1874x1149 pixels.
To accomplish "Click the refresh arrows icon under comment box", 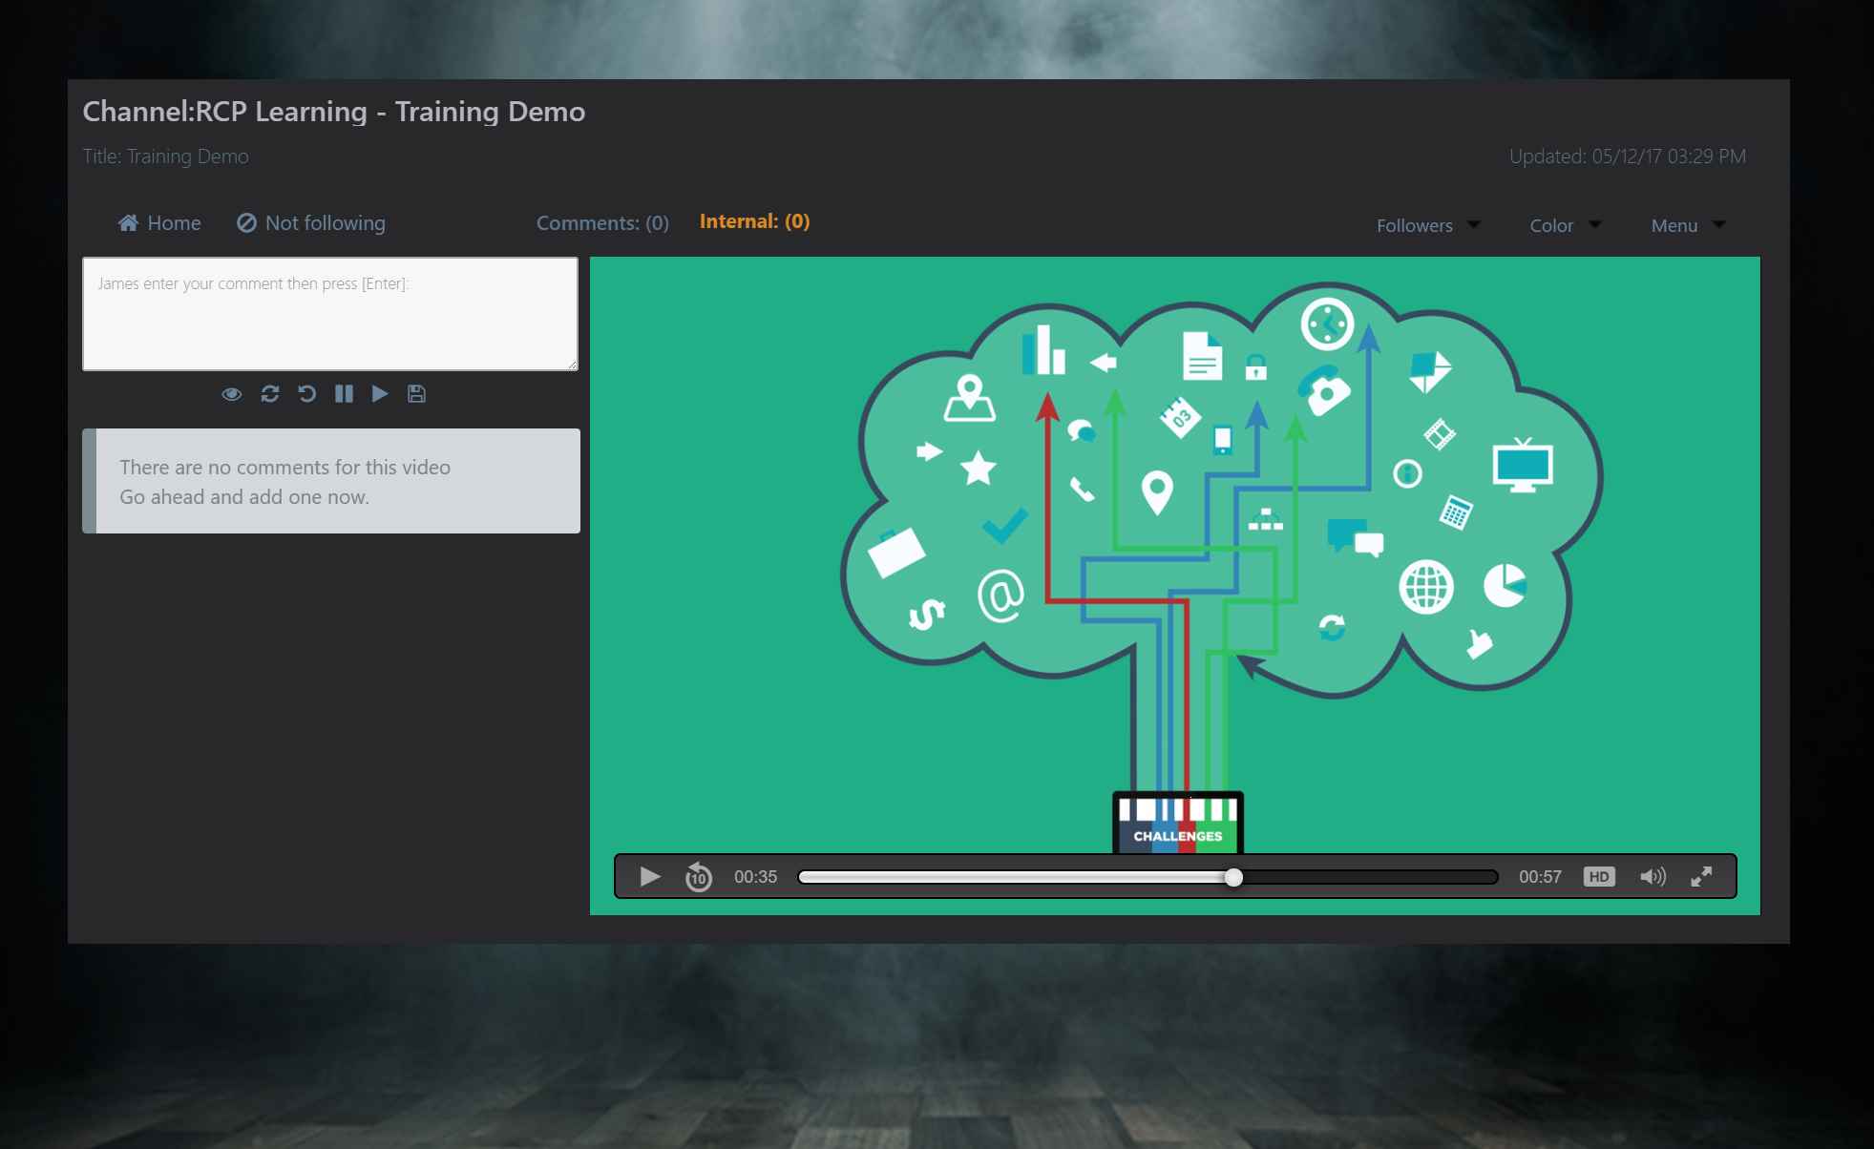I will pyautogui.click(x=270, y=394).
